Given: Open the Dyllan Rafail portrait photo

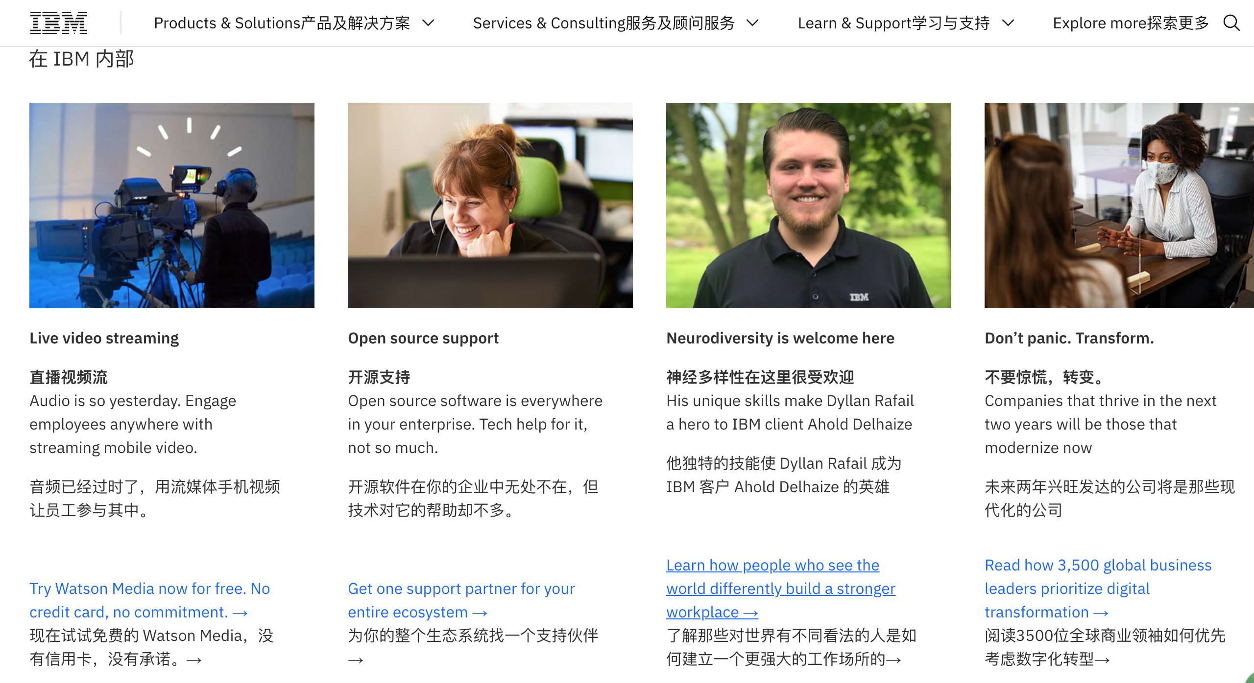Looking at the screenshot, I should pos(809,205).
